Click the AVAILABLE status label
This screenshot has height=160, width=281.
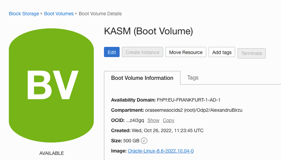[51, 153]
